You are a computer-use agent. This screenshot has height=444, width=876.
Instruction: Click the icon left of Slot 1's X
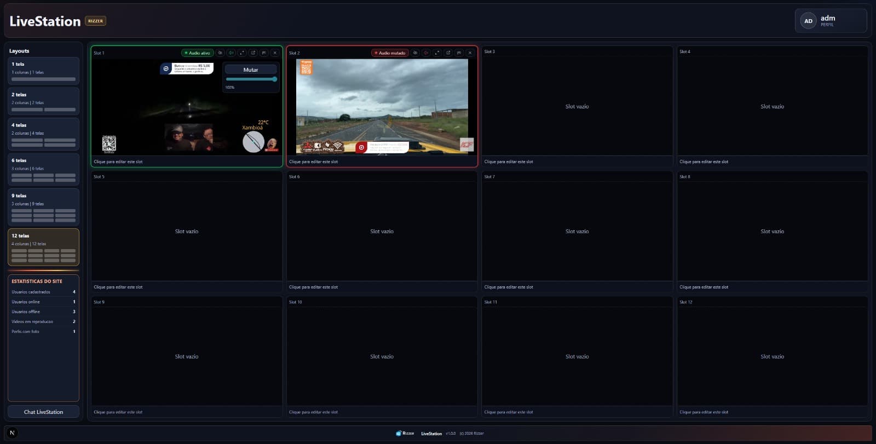[x=264, y=53]
